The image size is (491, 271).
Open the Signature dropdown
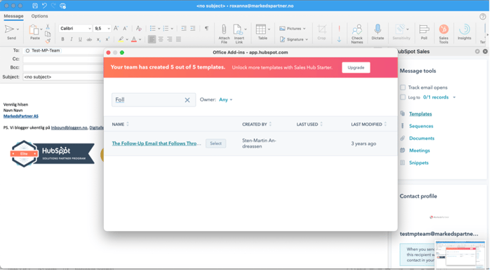[294, 39]
